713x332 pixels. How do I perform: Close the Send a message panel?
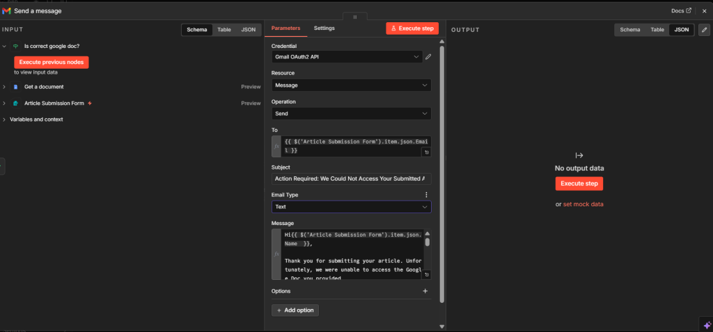point(704,11)
